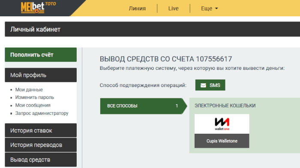Open the История ставок section
This screenshot has height=168, width=300.
click(41, 130)
